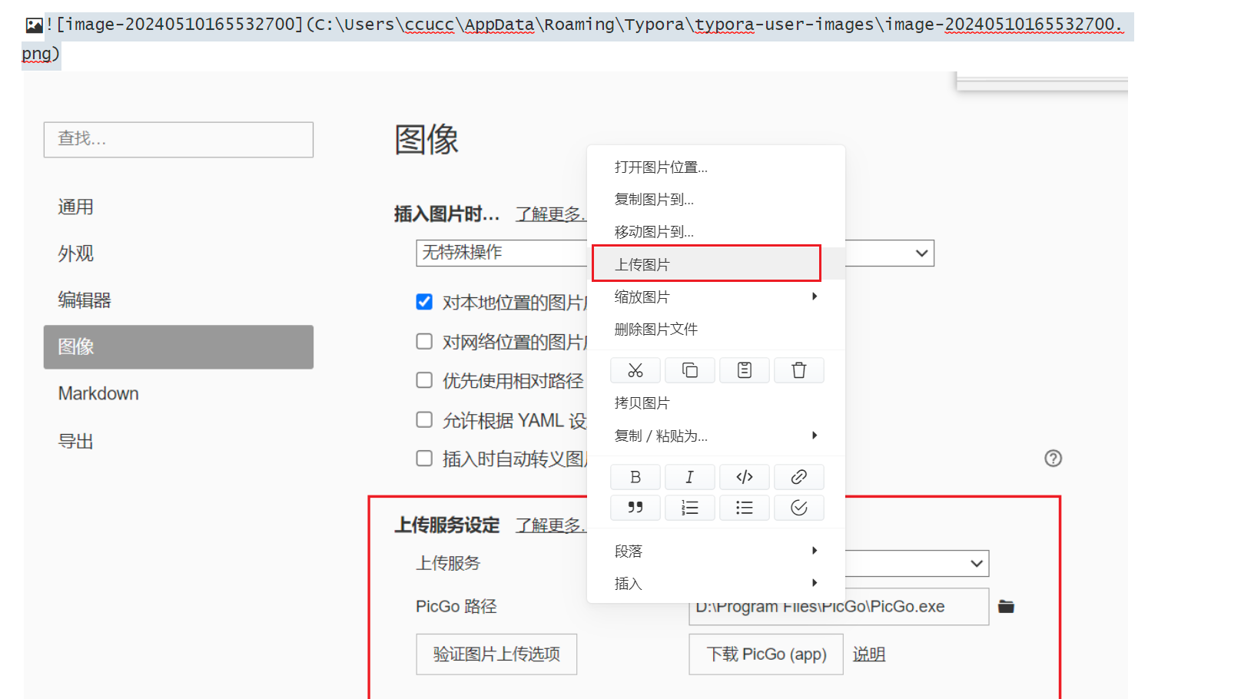Expand the 复制 / 粘贴为 submenu
This screenshot has width=1241, height=699.
tap(716, 436)
